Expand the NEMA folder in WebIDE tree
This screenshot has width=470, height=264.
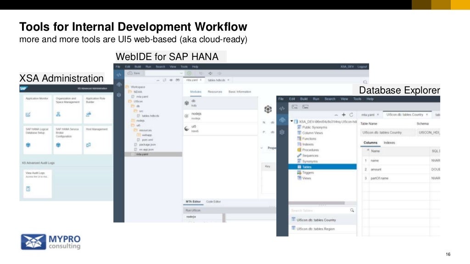130,92
